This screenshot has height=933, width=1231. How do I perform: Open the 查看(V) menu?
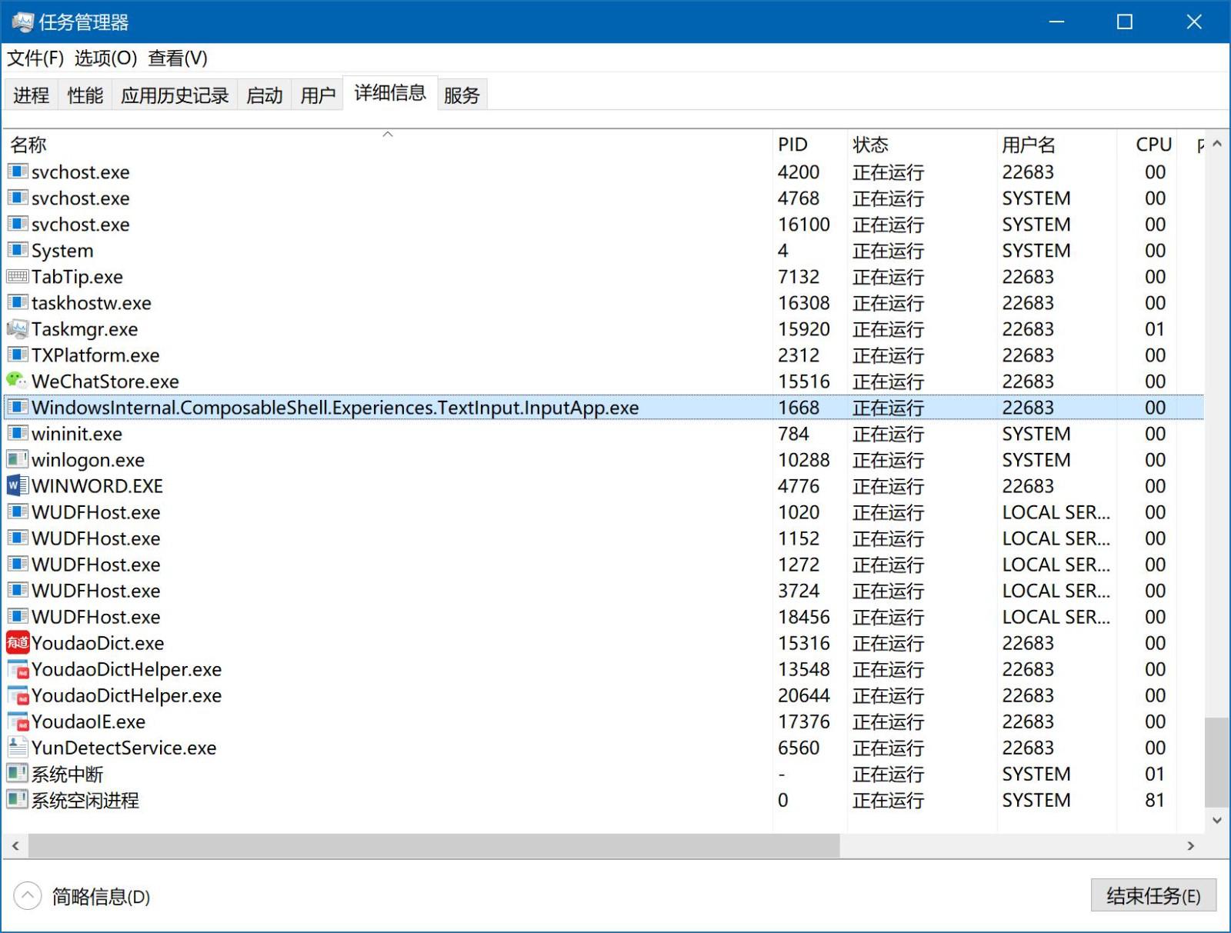(178, 58)
